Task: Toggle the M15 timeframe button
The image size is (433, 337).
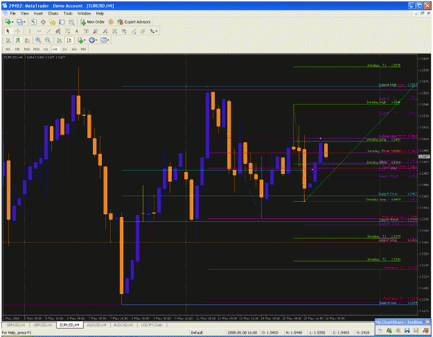Action: pos(27,49)
